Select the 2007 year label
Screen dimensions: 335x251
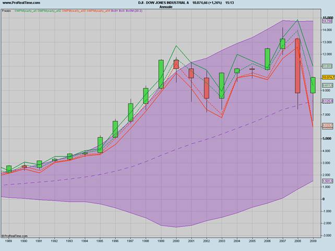point(282,241)
